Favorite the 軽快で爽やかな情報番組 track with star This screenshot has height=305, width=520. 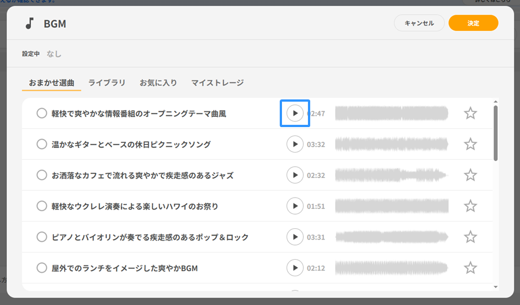click(470, 114)
